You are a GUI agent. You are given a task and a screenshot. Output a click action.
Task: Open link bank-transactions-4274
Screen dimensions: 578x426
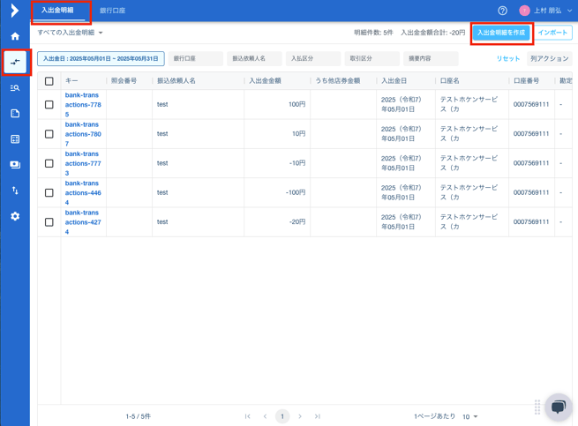pos(83,222)
